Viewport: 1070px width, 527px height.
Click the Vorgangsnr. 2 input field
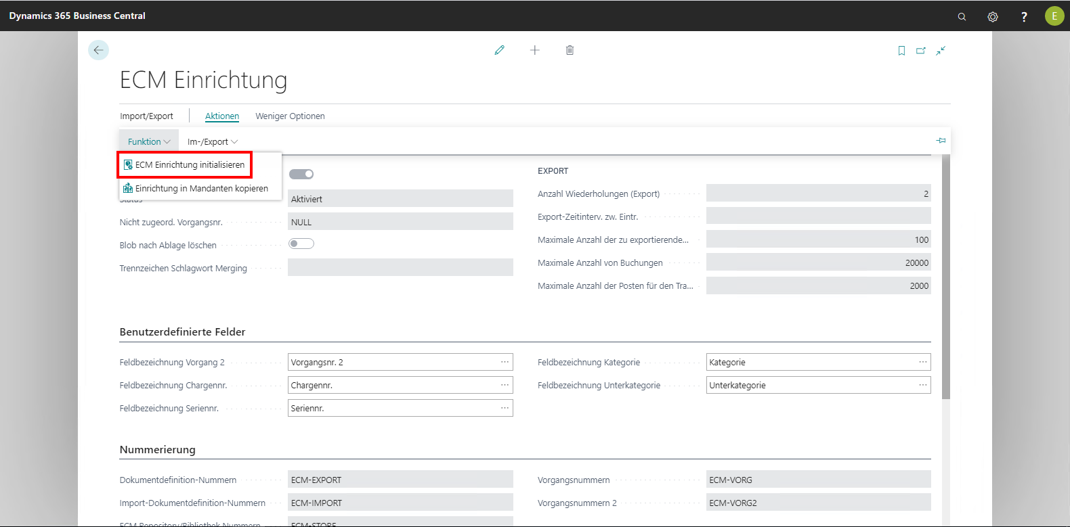pos(400,362)
